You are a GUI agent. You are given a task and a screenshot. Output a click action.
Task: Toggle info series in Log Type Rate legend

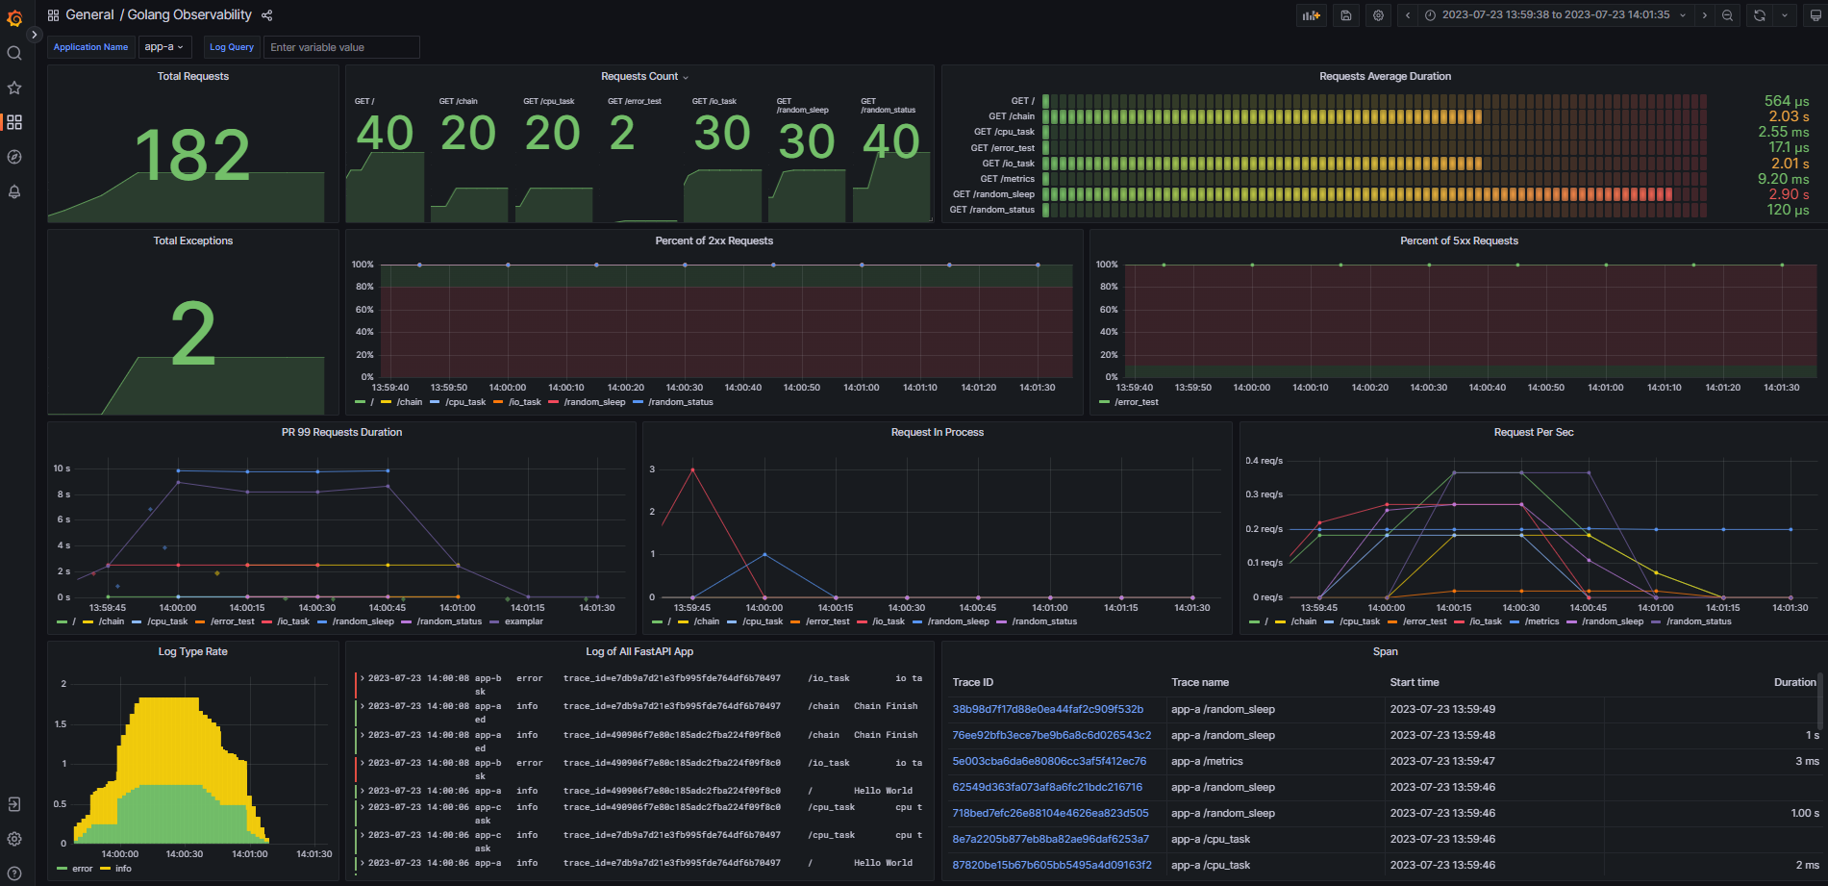click(x=123, y=869)
